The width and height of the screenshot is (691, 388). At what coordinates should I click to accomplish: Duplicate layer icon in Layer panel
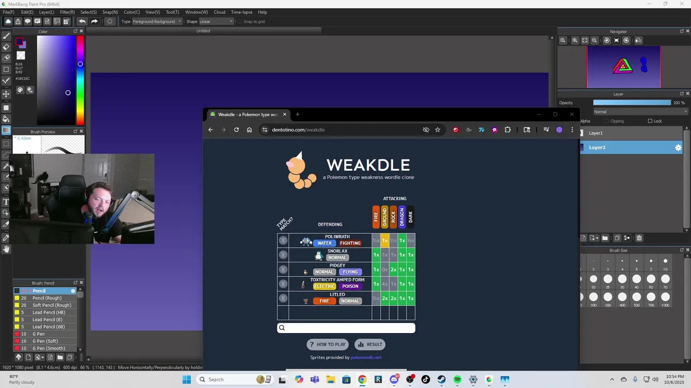pos(617,238)
